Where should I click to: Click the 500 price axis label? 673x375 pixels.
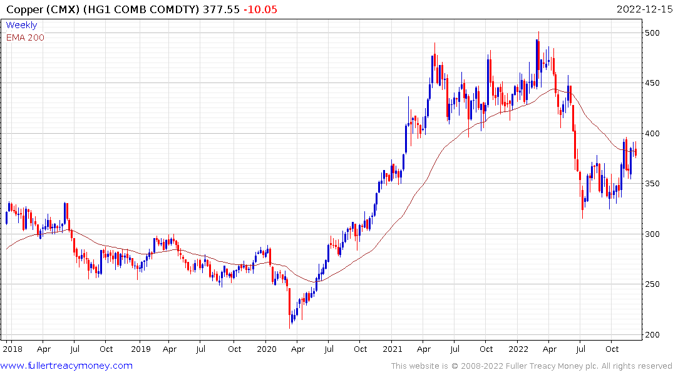click(x=652, y=33)
